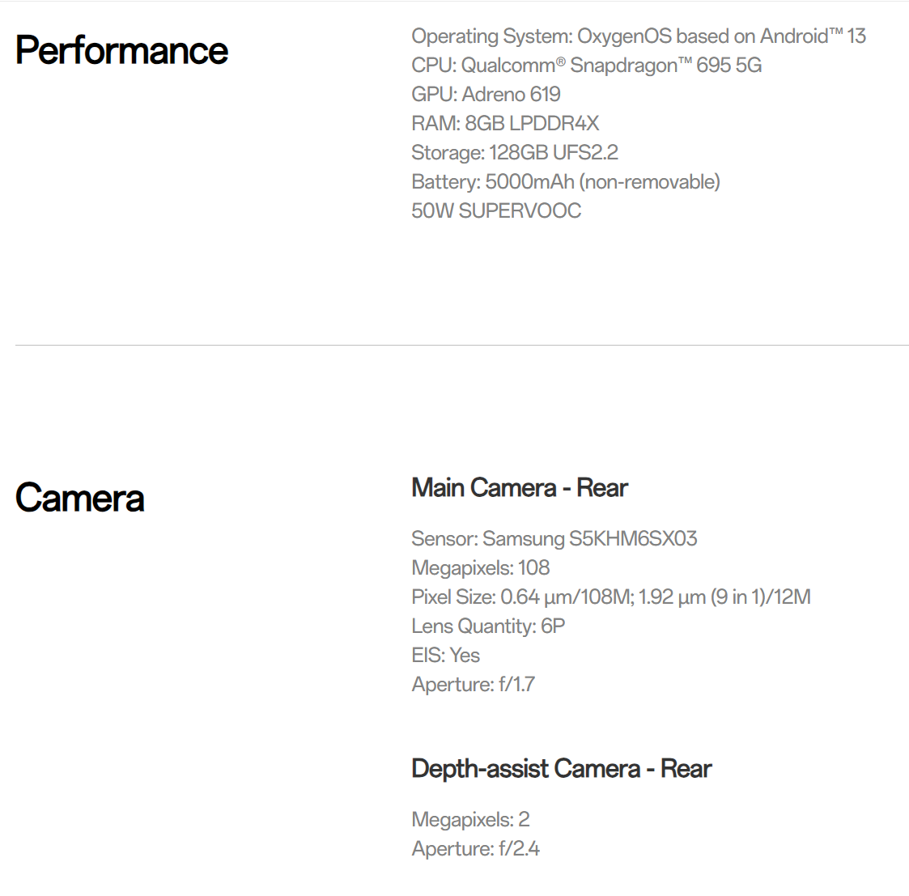Click Storage 128GB UFS2.2 spec
The image size is (909, 896).
[515, 152]
